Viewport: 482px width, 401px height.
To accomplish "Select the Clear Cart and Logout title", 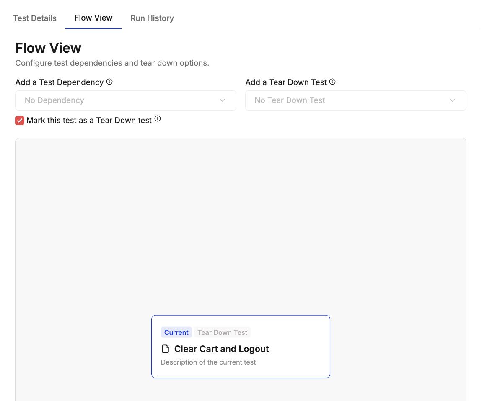I will click(221, 349).
